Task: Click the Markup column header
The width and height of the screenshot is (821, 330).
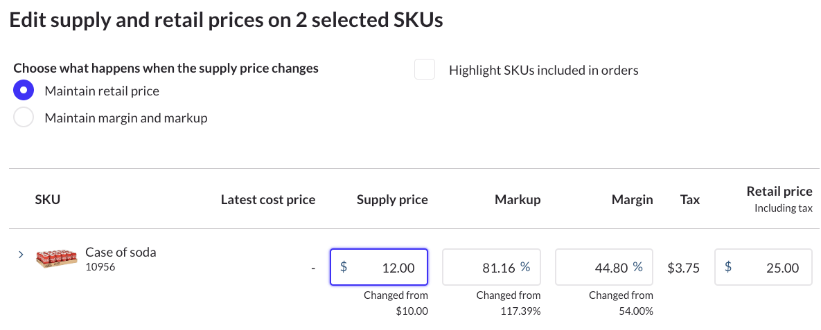Action: (x=518, y=200)
